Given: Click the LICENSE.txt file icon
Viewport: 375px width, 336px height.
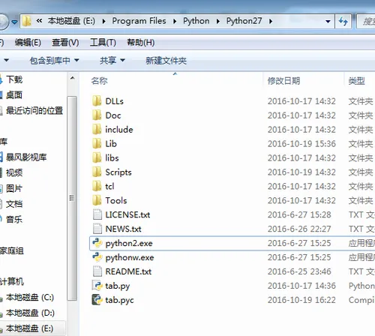Looking at the screenshot, I should 97,214.
